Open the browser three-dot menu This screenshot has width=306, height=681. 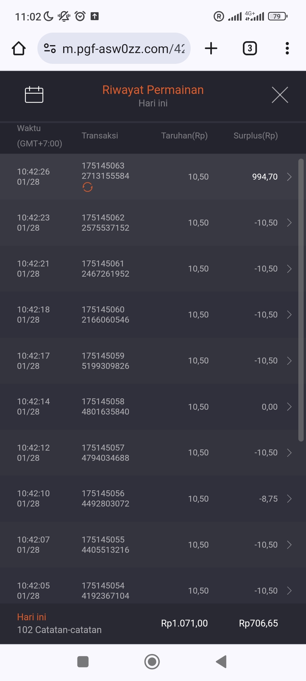pyautogui.click(x=287, y=48)
